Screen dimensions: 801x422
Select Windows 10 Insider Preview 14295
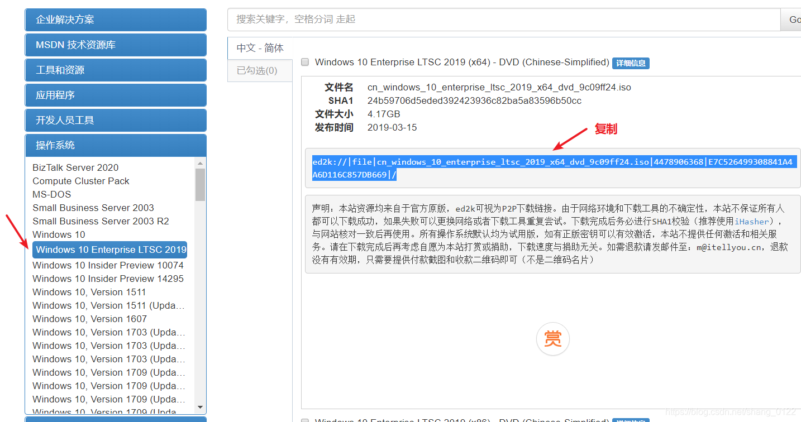coord(108,279)
